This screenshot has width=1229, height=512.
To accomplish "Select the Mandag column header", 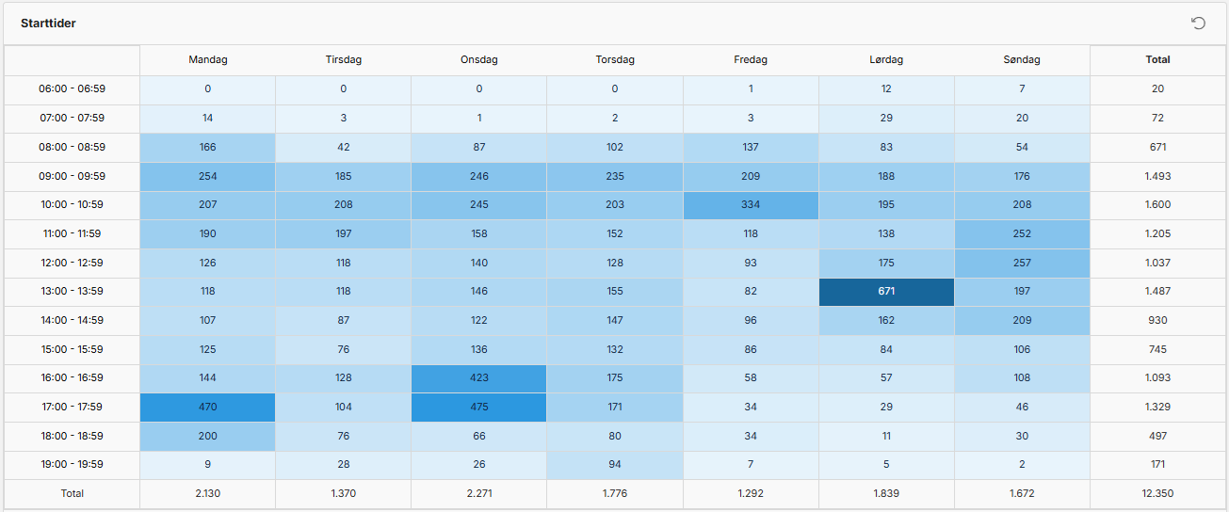I will [208, 59].
